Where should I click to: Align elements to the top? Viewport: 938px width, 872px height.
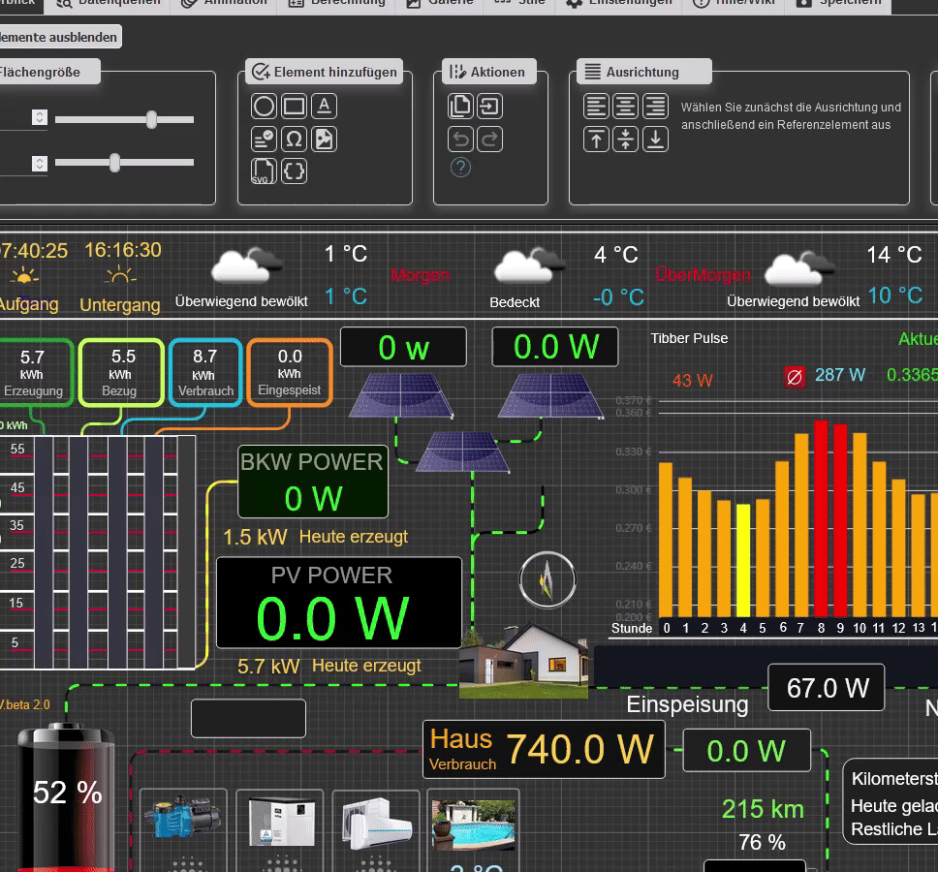(596, 139)
